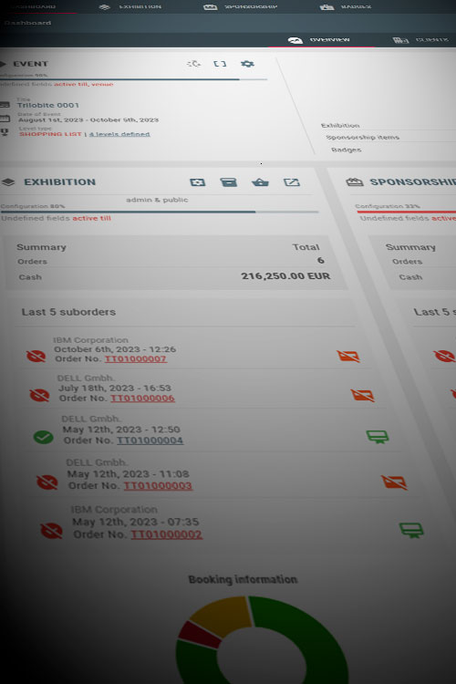Open the Exhibition archive box icon
The height and width of the screenshot is (684, 456).
tap(229, 182)
